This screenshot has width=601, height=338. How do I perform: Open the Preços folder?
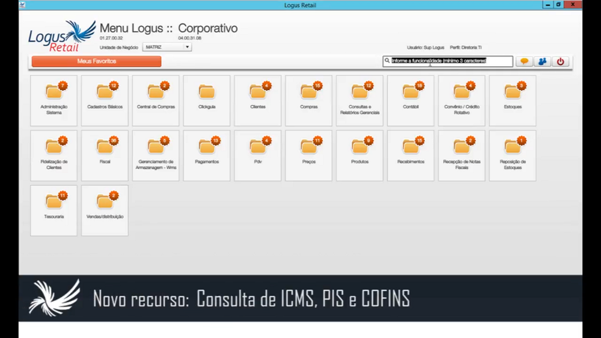pyautogui.click(x=308, y=155)
